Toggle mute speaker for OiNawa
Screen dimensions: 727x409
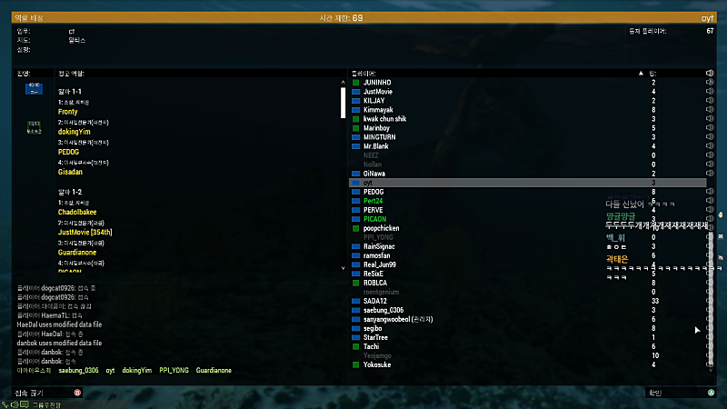710,174
